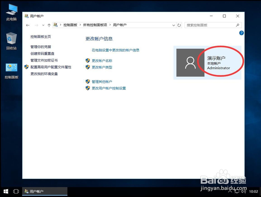Open 更改用户帐户控制设置
261x197 pixels.
point(109,88)
